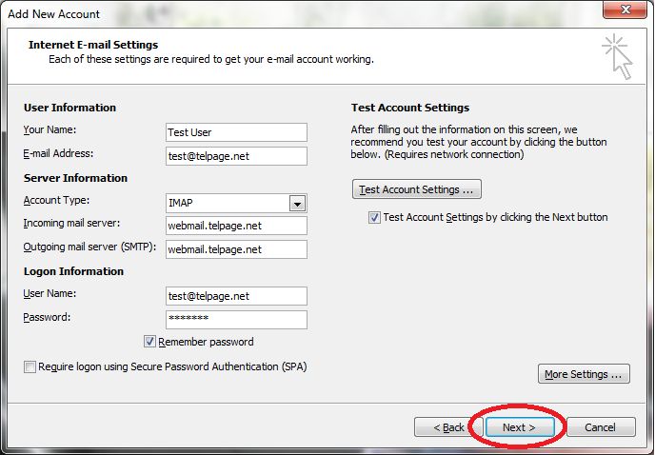
Task: Click the Add New Account title bar
Action: point(292,13)
